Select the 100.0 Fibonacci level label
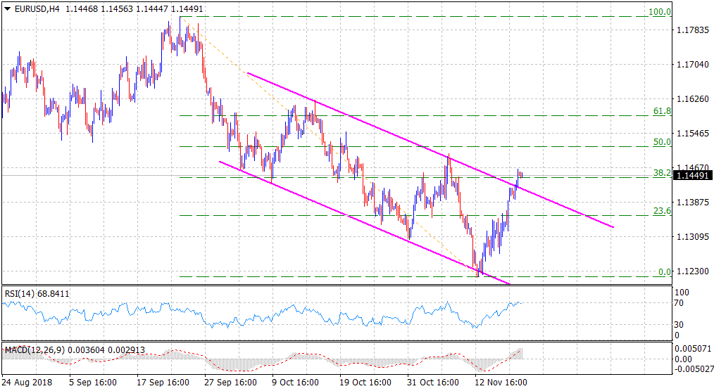714x391 pixels. 658,12
